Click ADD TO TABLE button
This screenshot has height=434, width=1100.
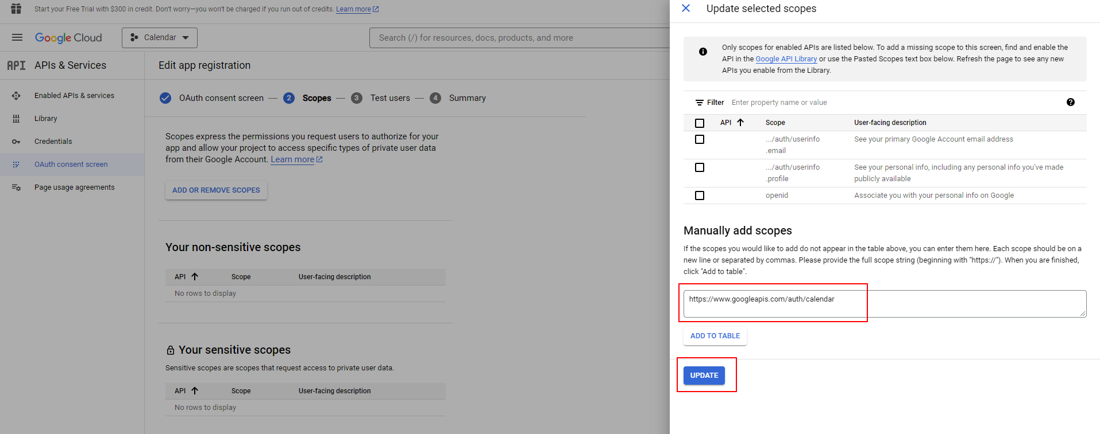coord(715,336)
